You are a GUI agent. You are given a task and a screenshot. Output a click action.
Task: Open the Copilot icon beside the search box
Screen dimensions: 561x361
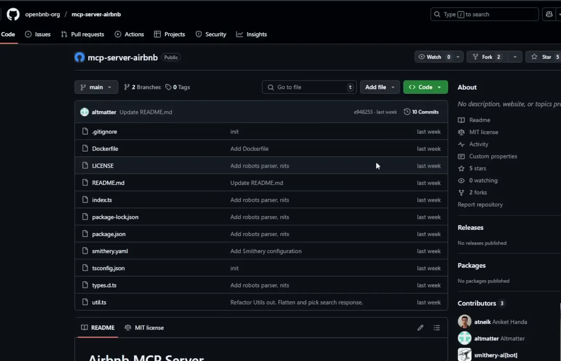coord(549,14)
